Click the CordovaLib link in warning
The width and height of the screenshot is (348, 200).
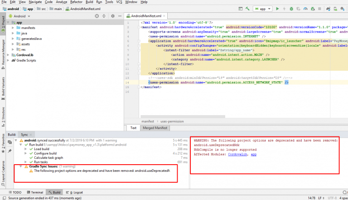click(238, 154)
